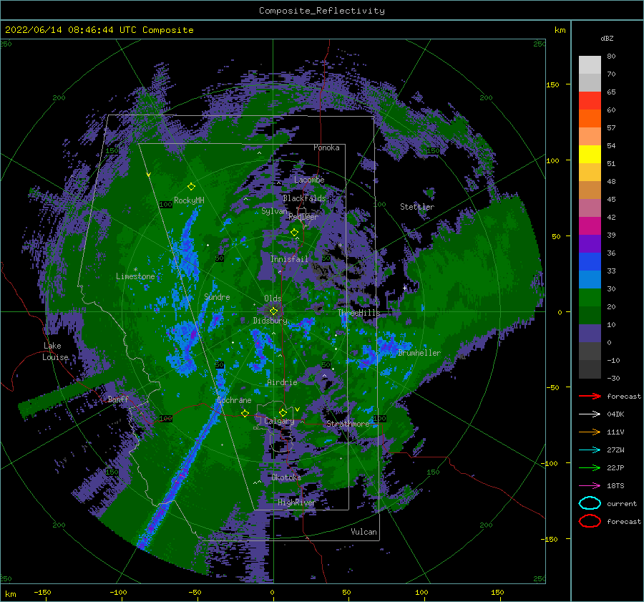644x602 pixels.
Task: Click the ThreeHills label
Action: coord(359,313)
